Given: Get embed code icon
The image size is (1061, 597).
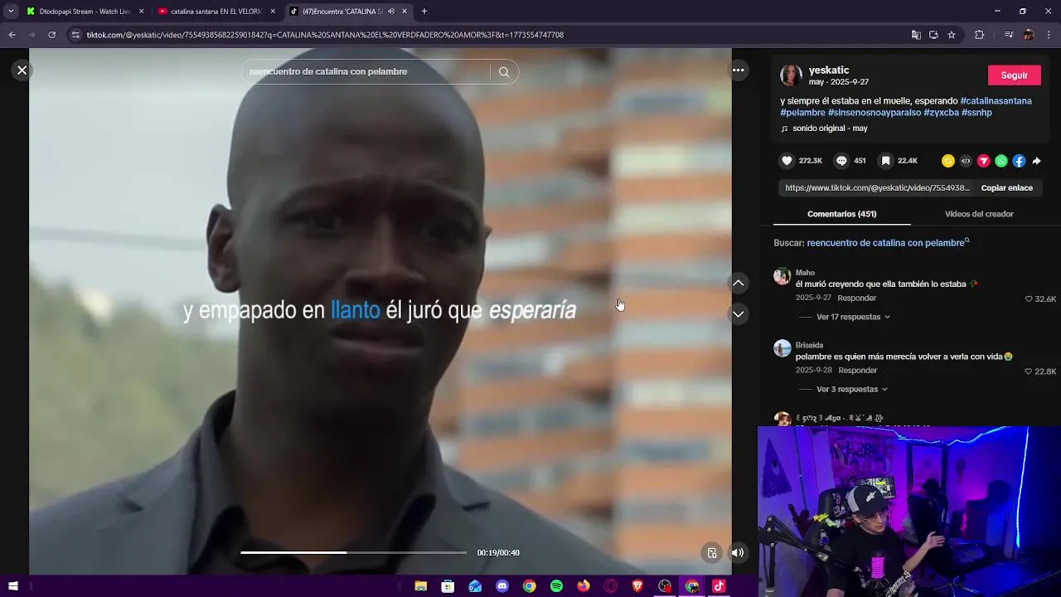Looking at the screenshot, I should click(966, 161).
